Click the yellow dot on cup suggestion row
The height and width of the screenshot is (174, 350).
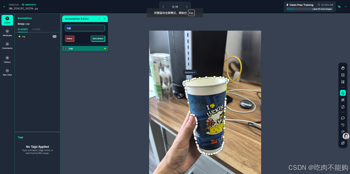click(x=105, y=49)
